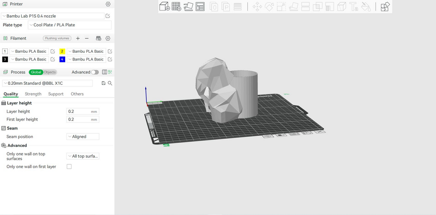
Task: Switch to the Others tab
Action: coord(77,94)
